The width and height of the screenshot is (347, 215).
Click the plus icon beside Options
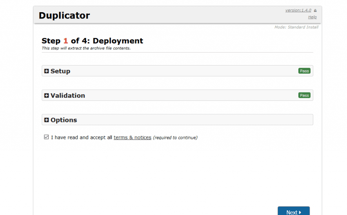click(x=47, y=120)
